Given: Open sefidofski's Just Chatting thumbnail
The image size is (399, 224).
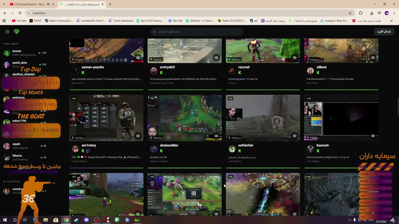Looking at the screenshot, I should click(263, 118).
